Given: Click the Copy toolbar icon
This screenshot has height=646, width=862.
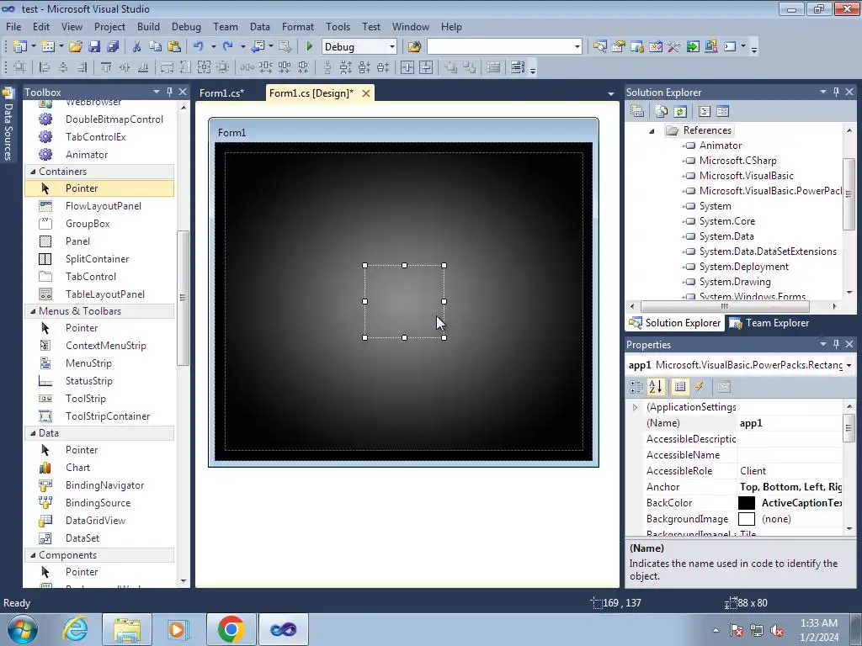Looking at the screenshot, I should click(x=155, y=47).
